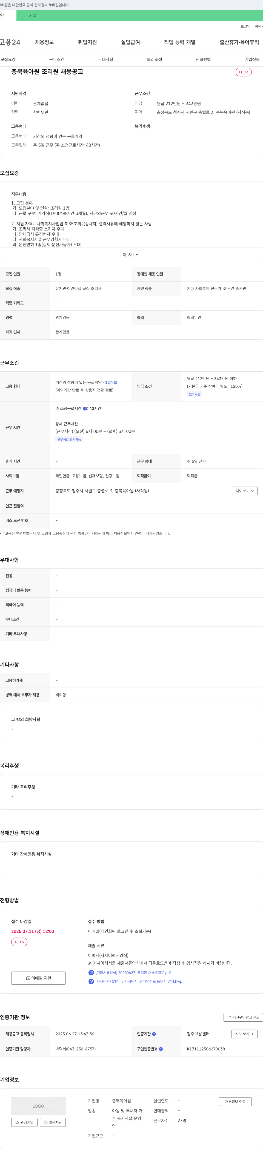Click the 협의가능 wage tag
This screenshot has width=263, height=1149.
[194, 394]
